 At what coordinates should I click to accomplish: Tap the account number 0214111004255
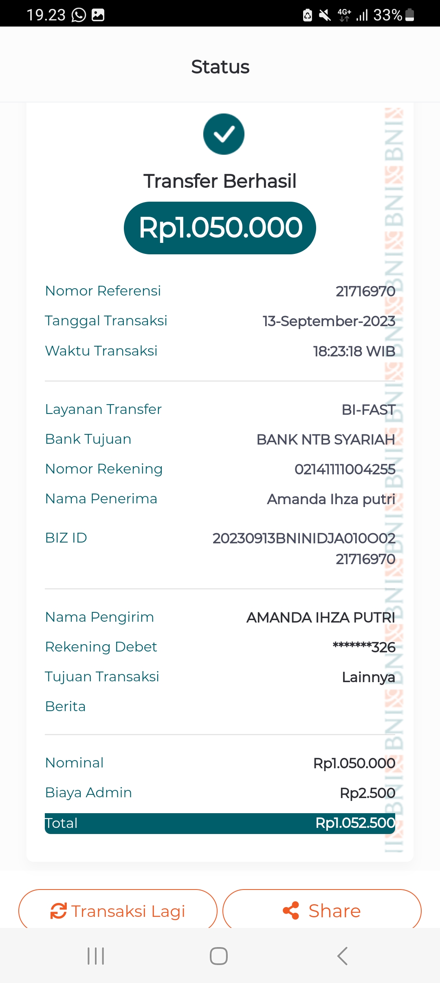[345, 469]
